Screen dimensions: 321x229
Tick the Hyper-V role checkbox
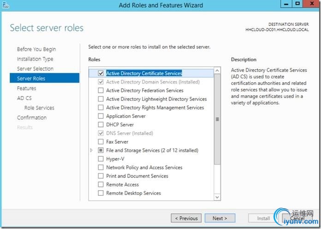coord(101,159)
